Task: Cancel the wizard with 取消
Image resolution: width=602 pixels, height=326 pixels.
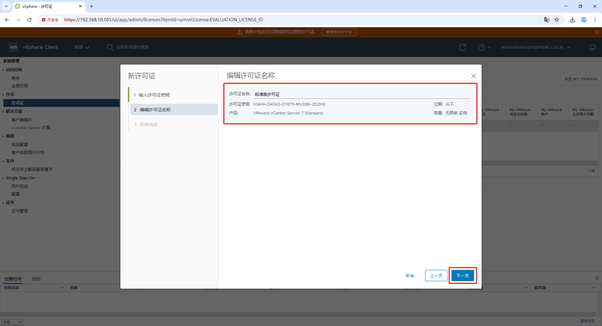Action: 410,276
